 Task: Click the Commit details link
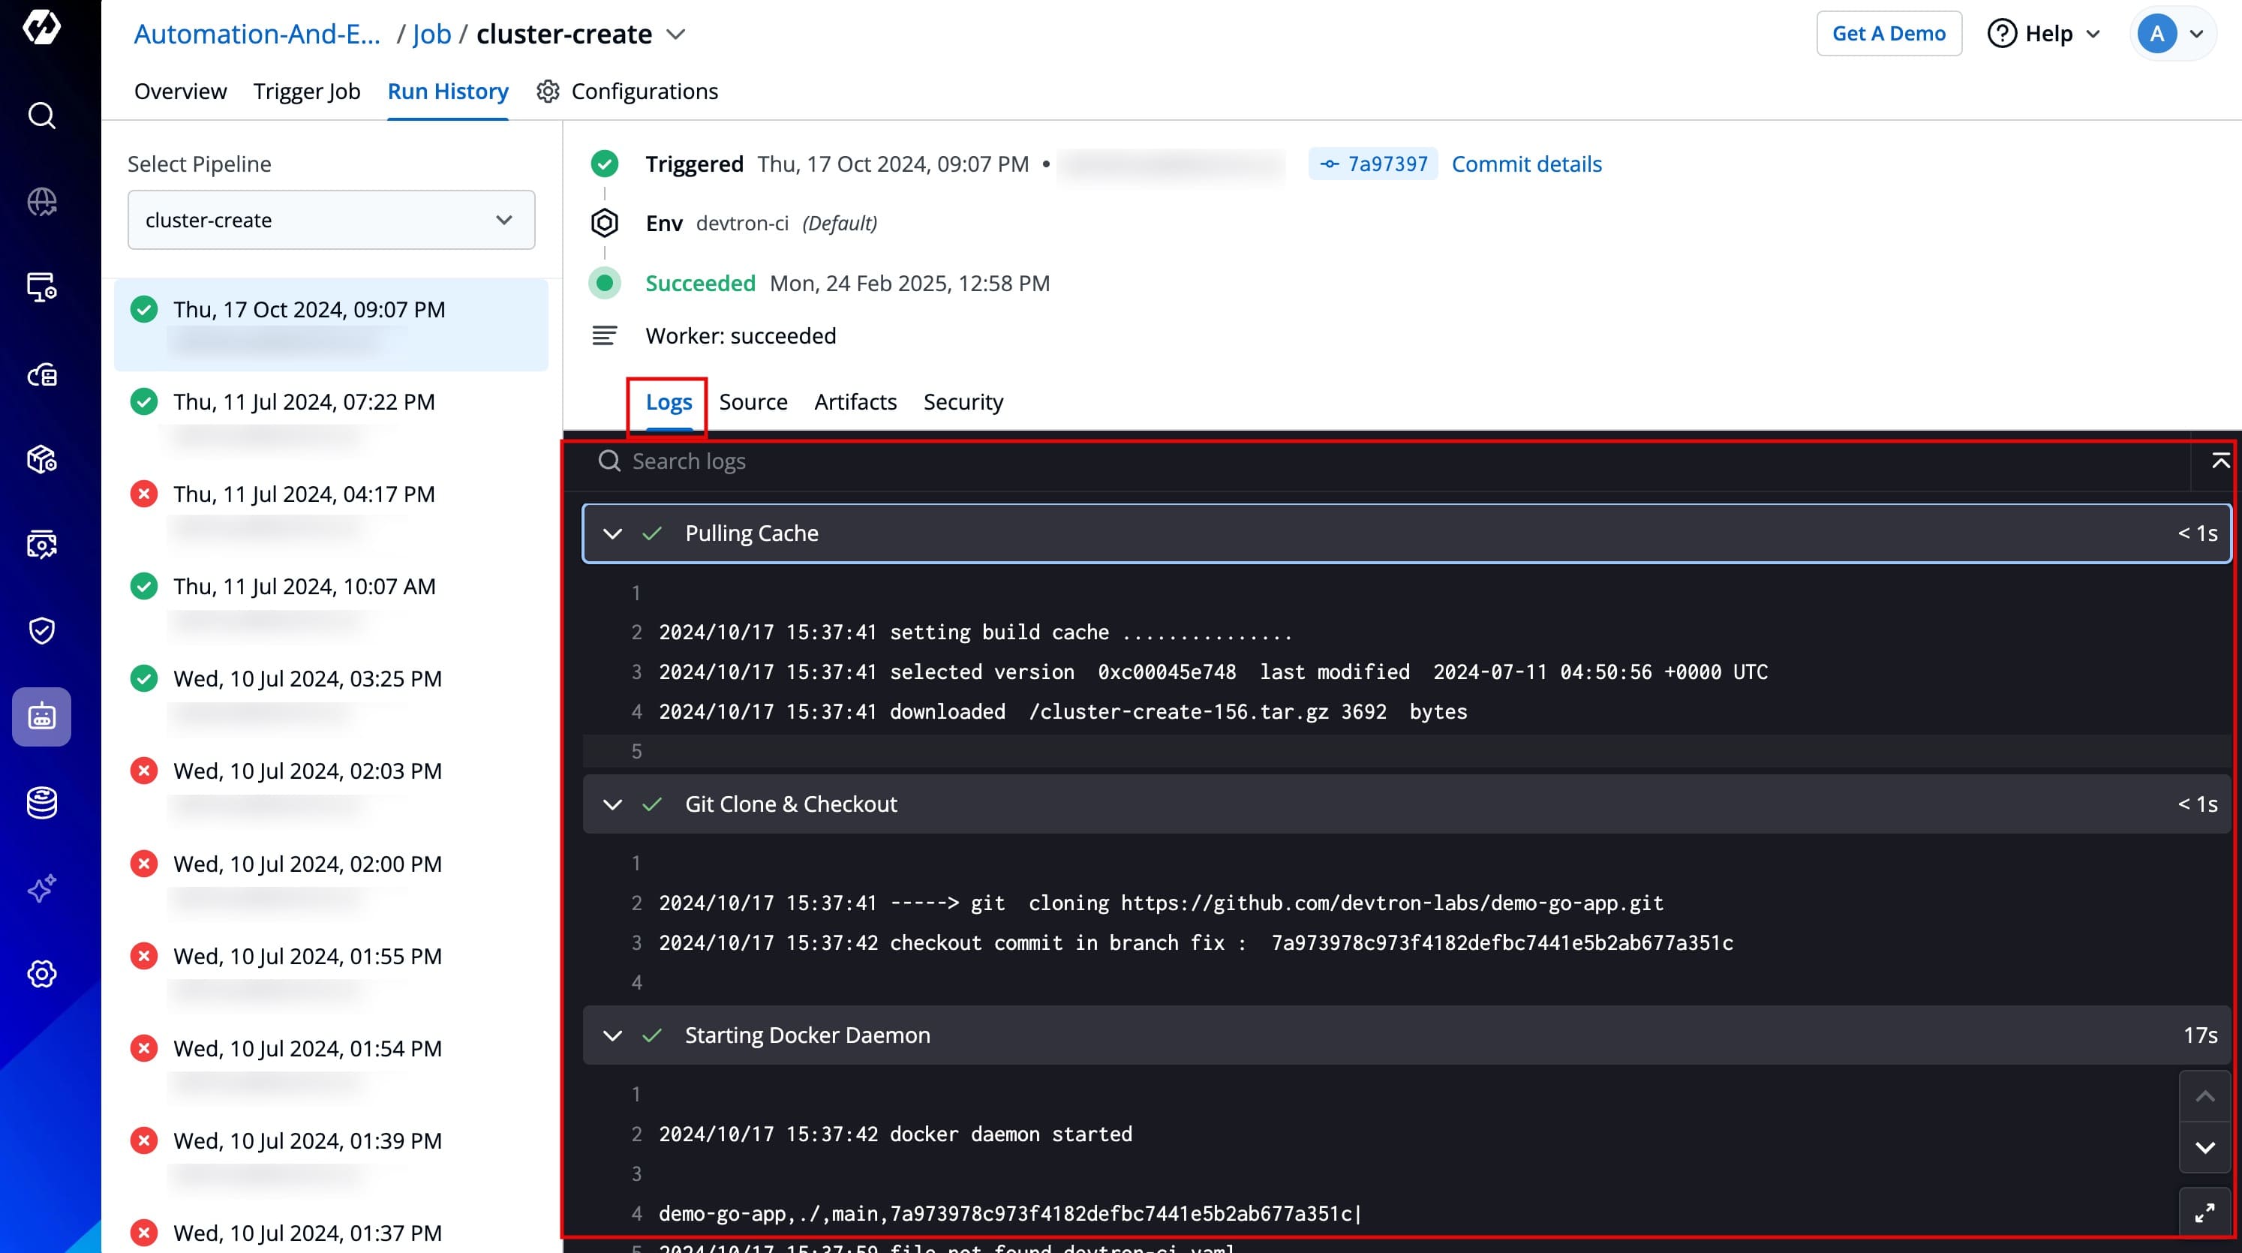[x=1525, y=164]
